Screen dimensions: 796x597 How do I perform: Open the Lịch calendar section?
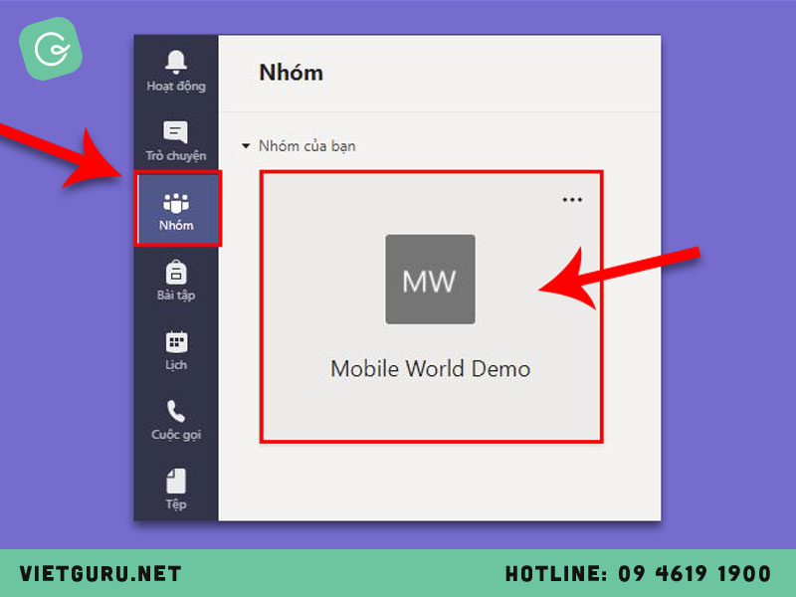(176, 350)
